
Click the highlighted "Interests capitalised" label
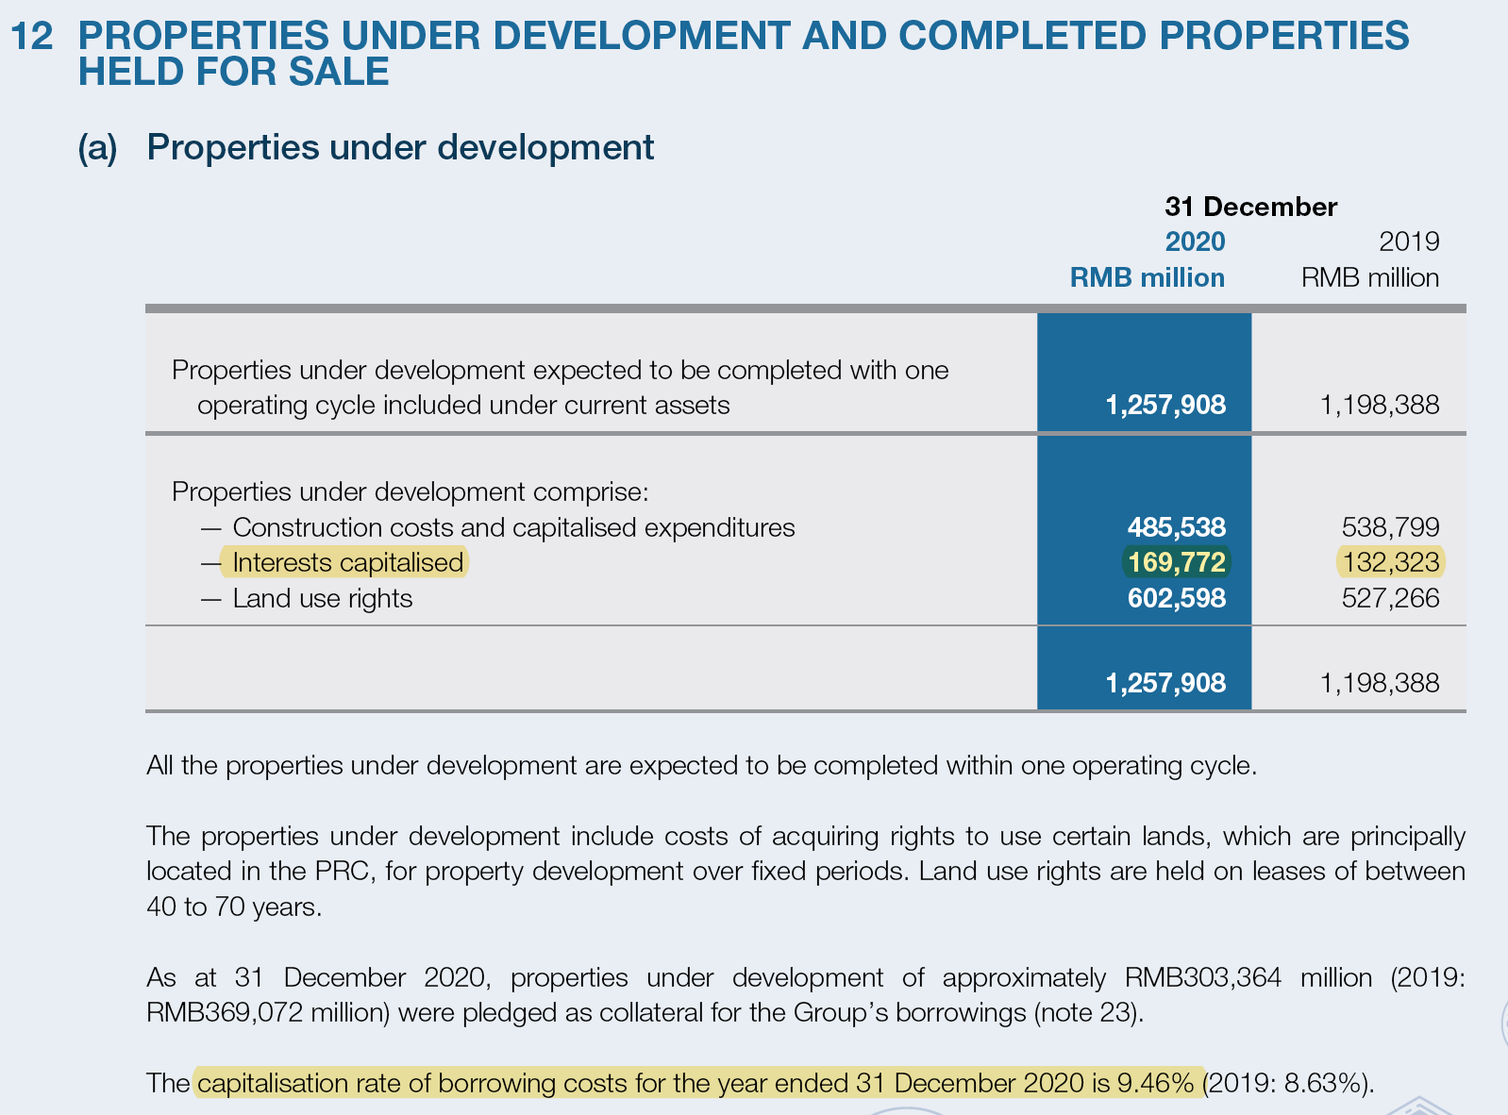pos(347,563)
